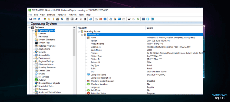Image resolution: width=230 pixels, height=102 pixels.
Task: Select Regional Settings in the tree
Action: [x=46, y=61]
